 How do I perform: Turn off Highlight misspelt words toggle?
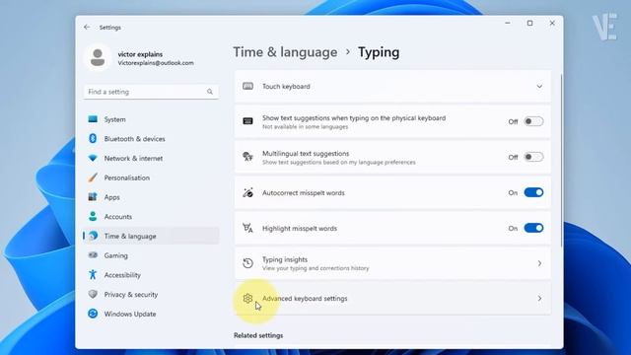click(533, 228)
